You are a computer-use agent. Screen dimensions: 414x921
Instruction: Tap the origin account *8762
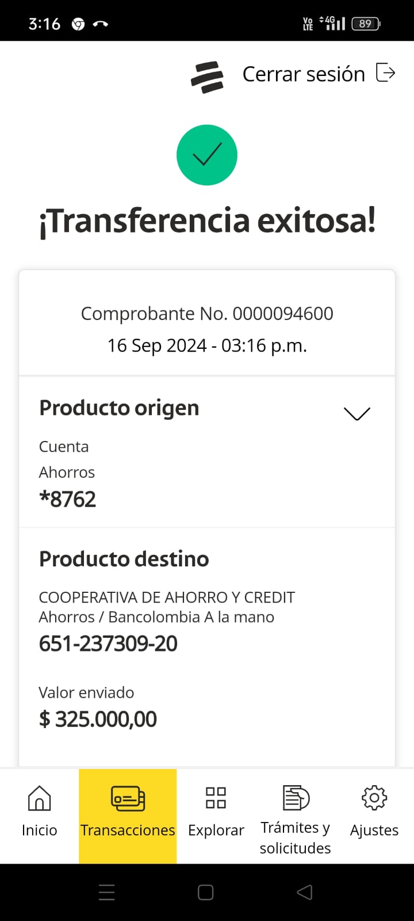point(67,499)
